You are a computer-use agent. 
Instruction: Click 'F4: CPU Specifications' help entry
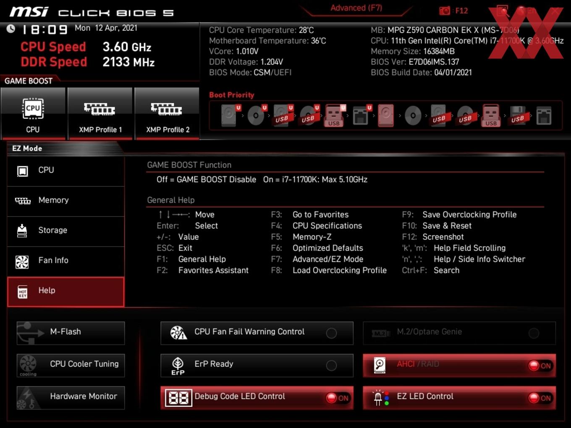point(317,226)
